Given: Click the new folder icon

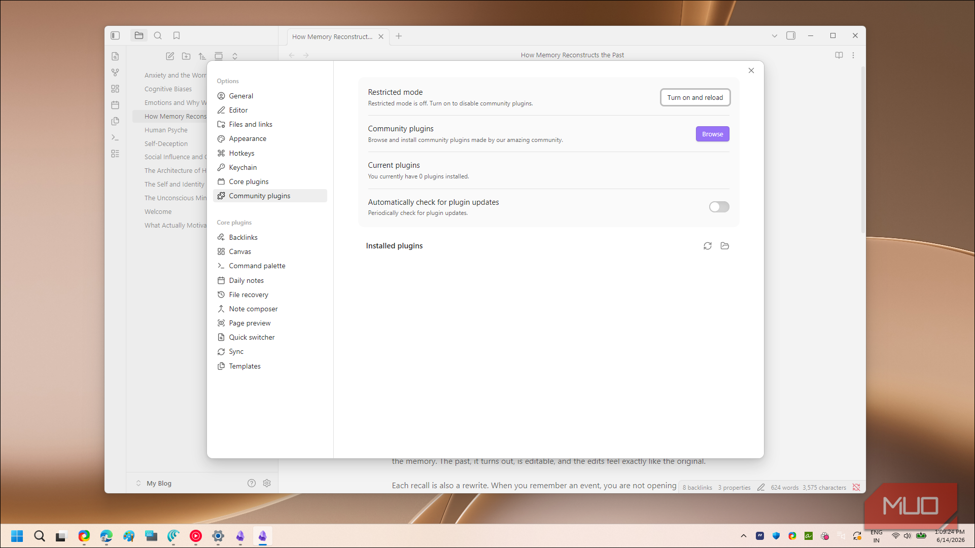Looking at the screenshot, I should (186, 56).
